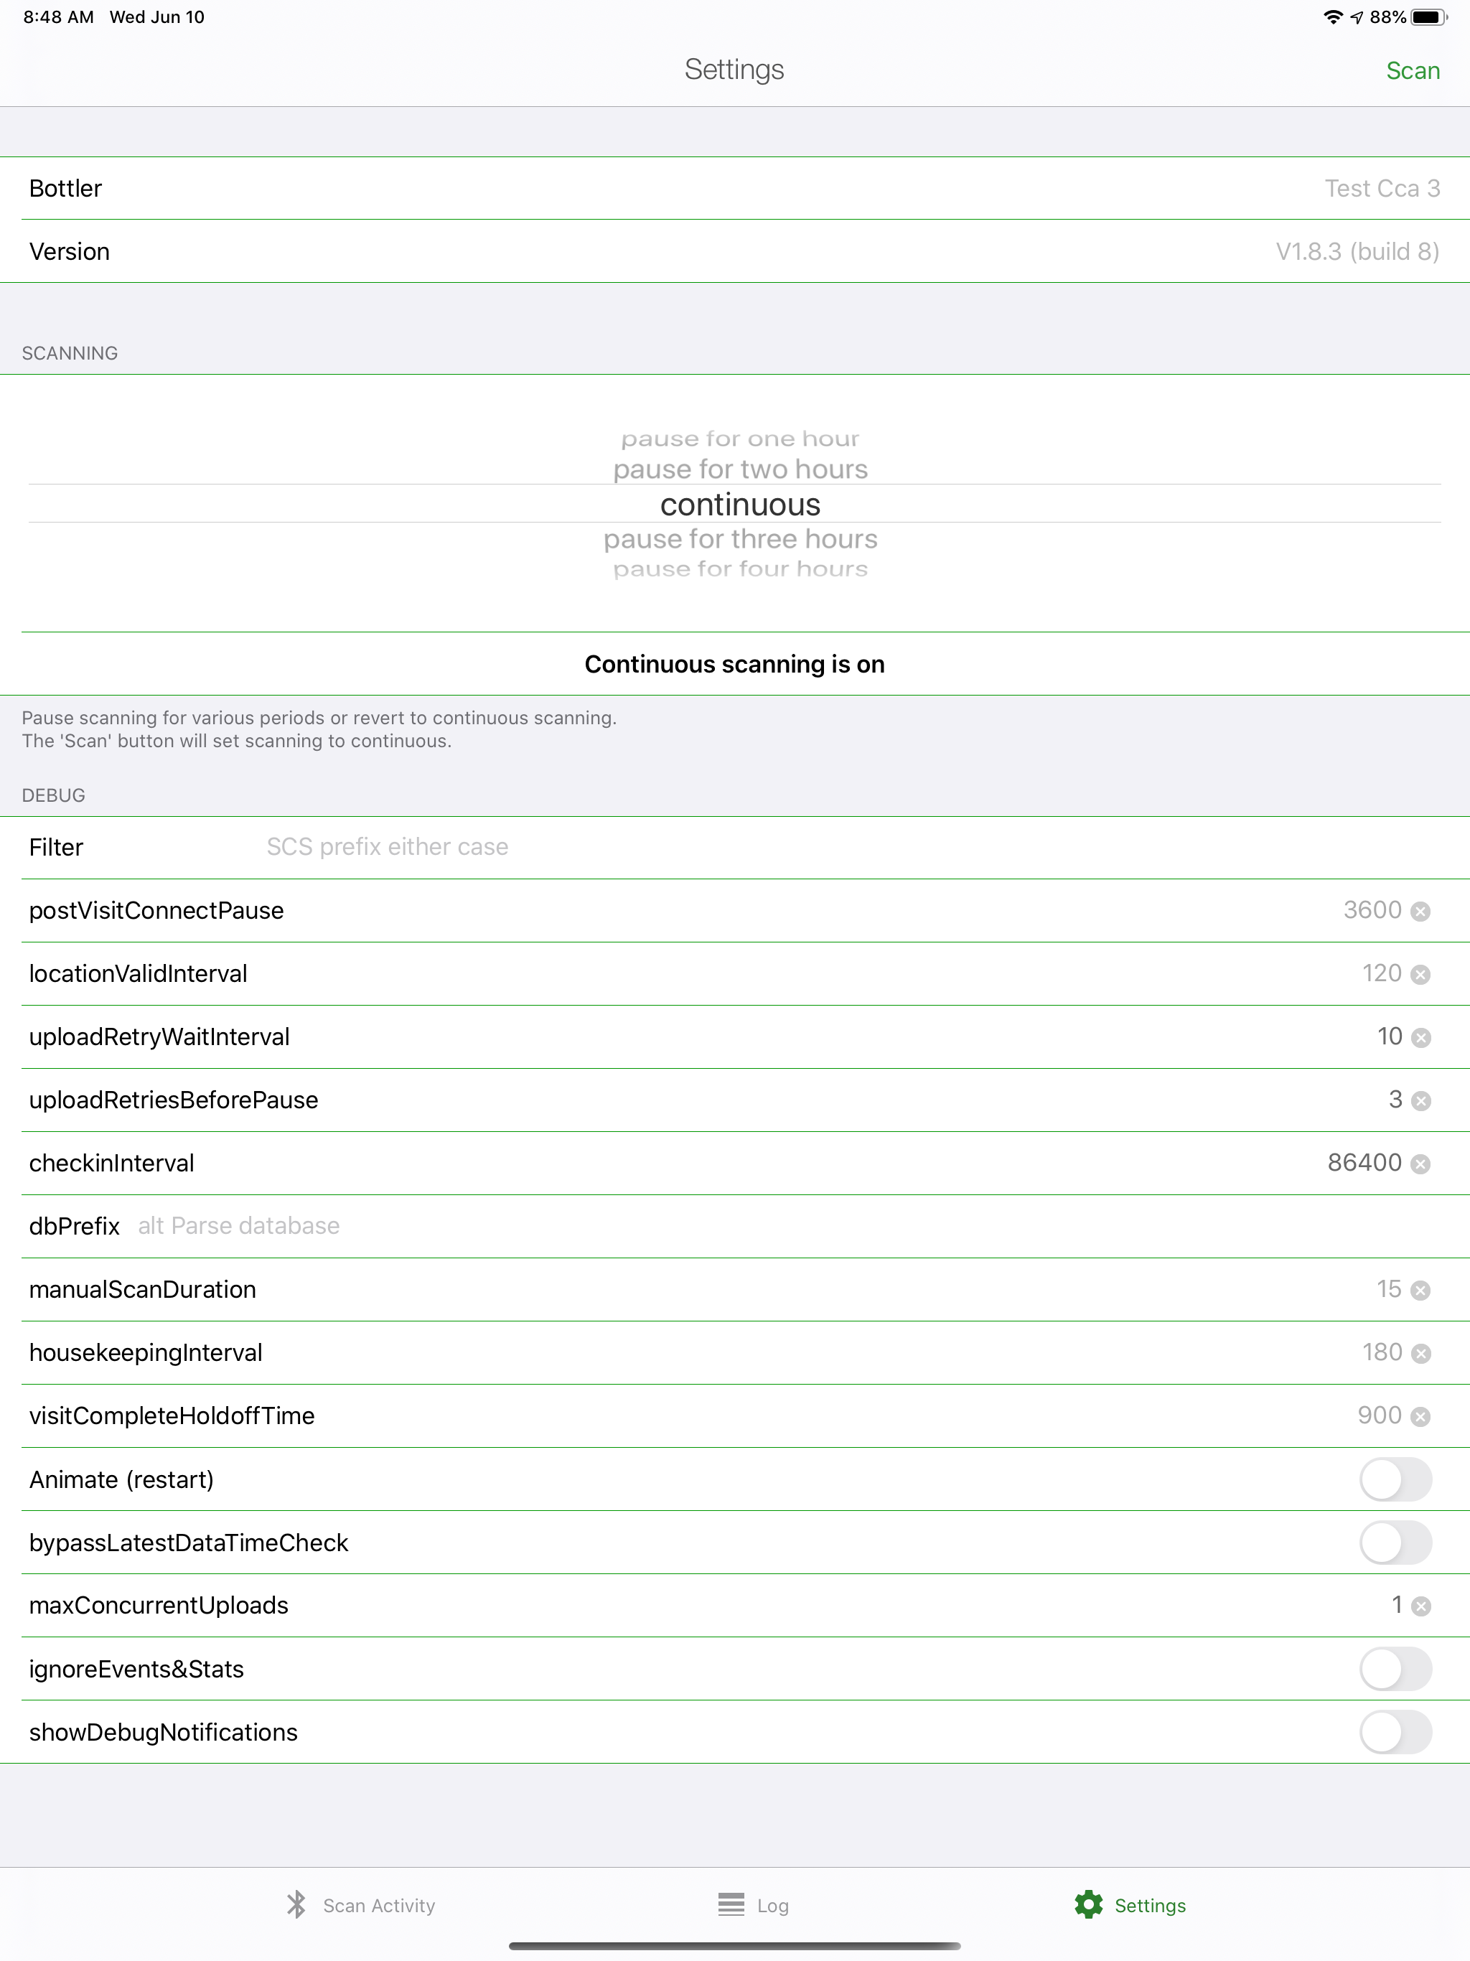The image size is (1470, 1961).
Task: Clear the maxConcurrentUploads value
Action: 1420,1606
